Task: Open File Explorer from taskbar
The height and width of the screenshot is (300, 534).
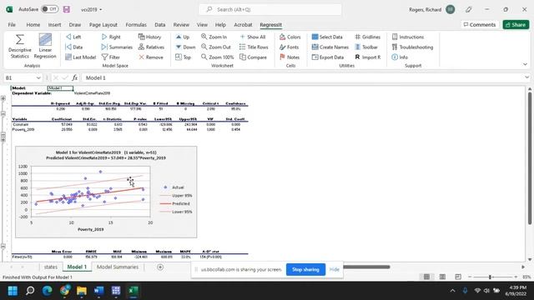Action: click(x=82, y=291)
